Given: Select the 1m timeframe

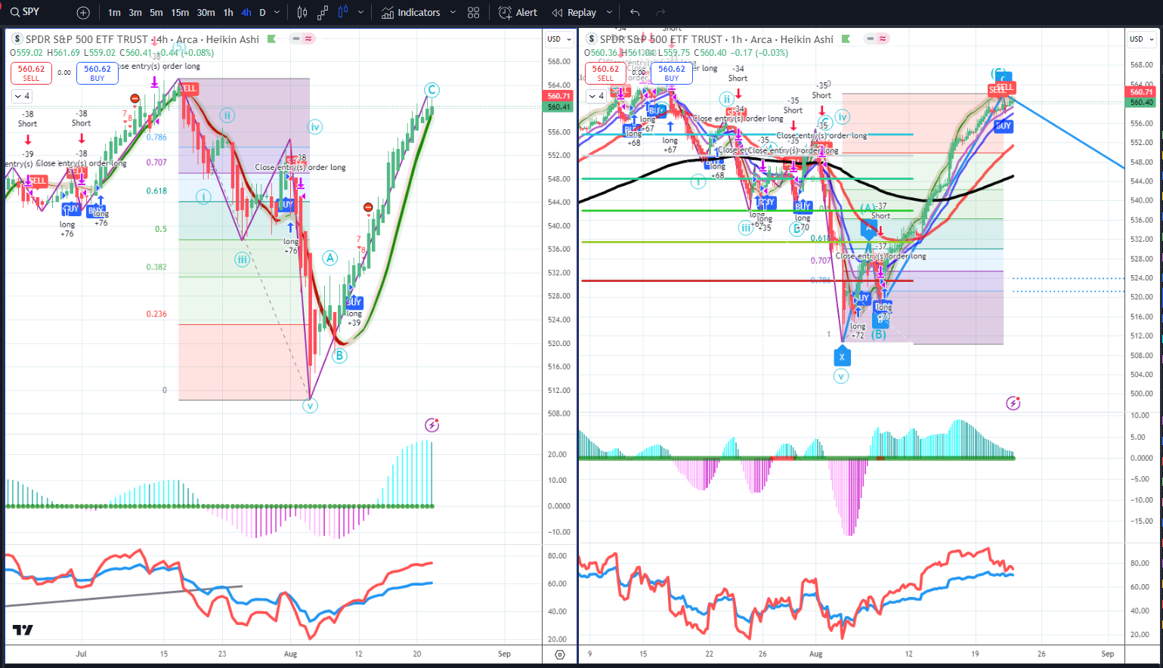Looking at the screenshot, I should tap(114, 13).
